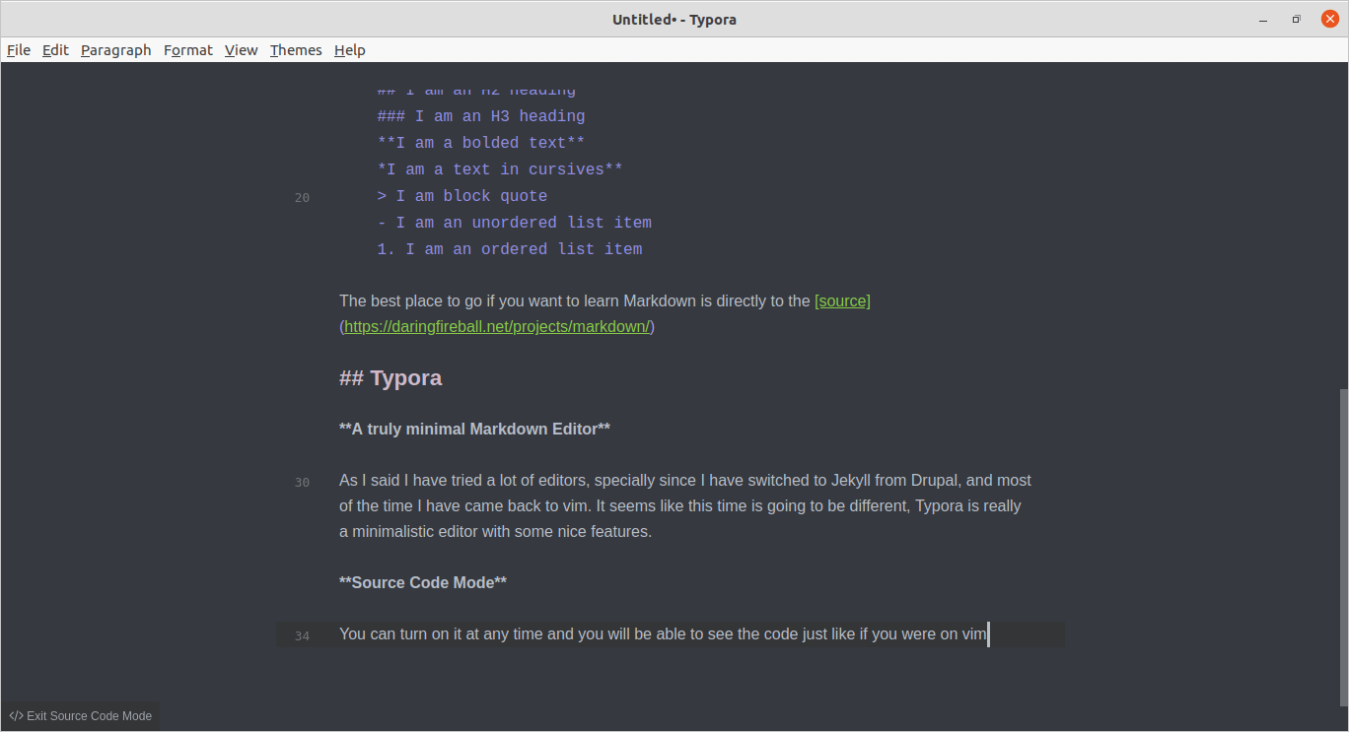This screenshot has width=1349, height=732.
Task: Open the File menu
Action: click(19, 50)
